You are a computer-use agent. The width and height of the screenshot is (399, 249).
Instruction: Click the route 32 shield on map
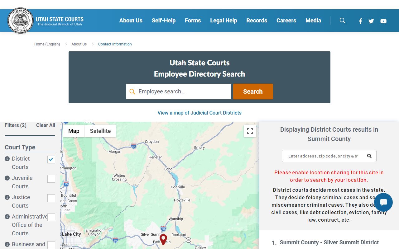188,240
